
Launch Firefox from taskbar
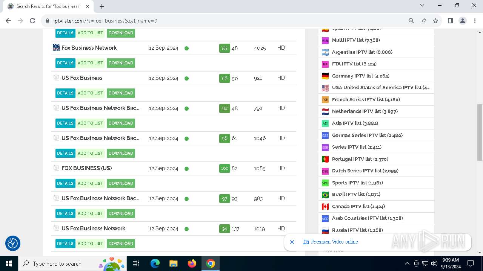click(192, 263)
